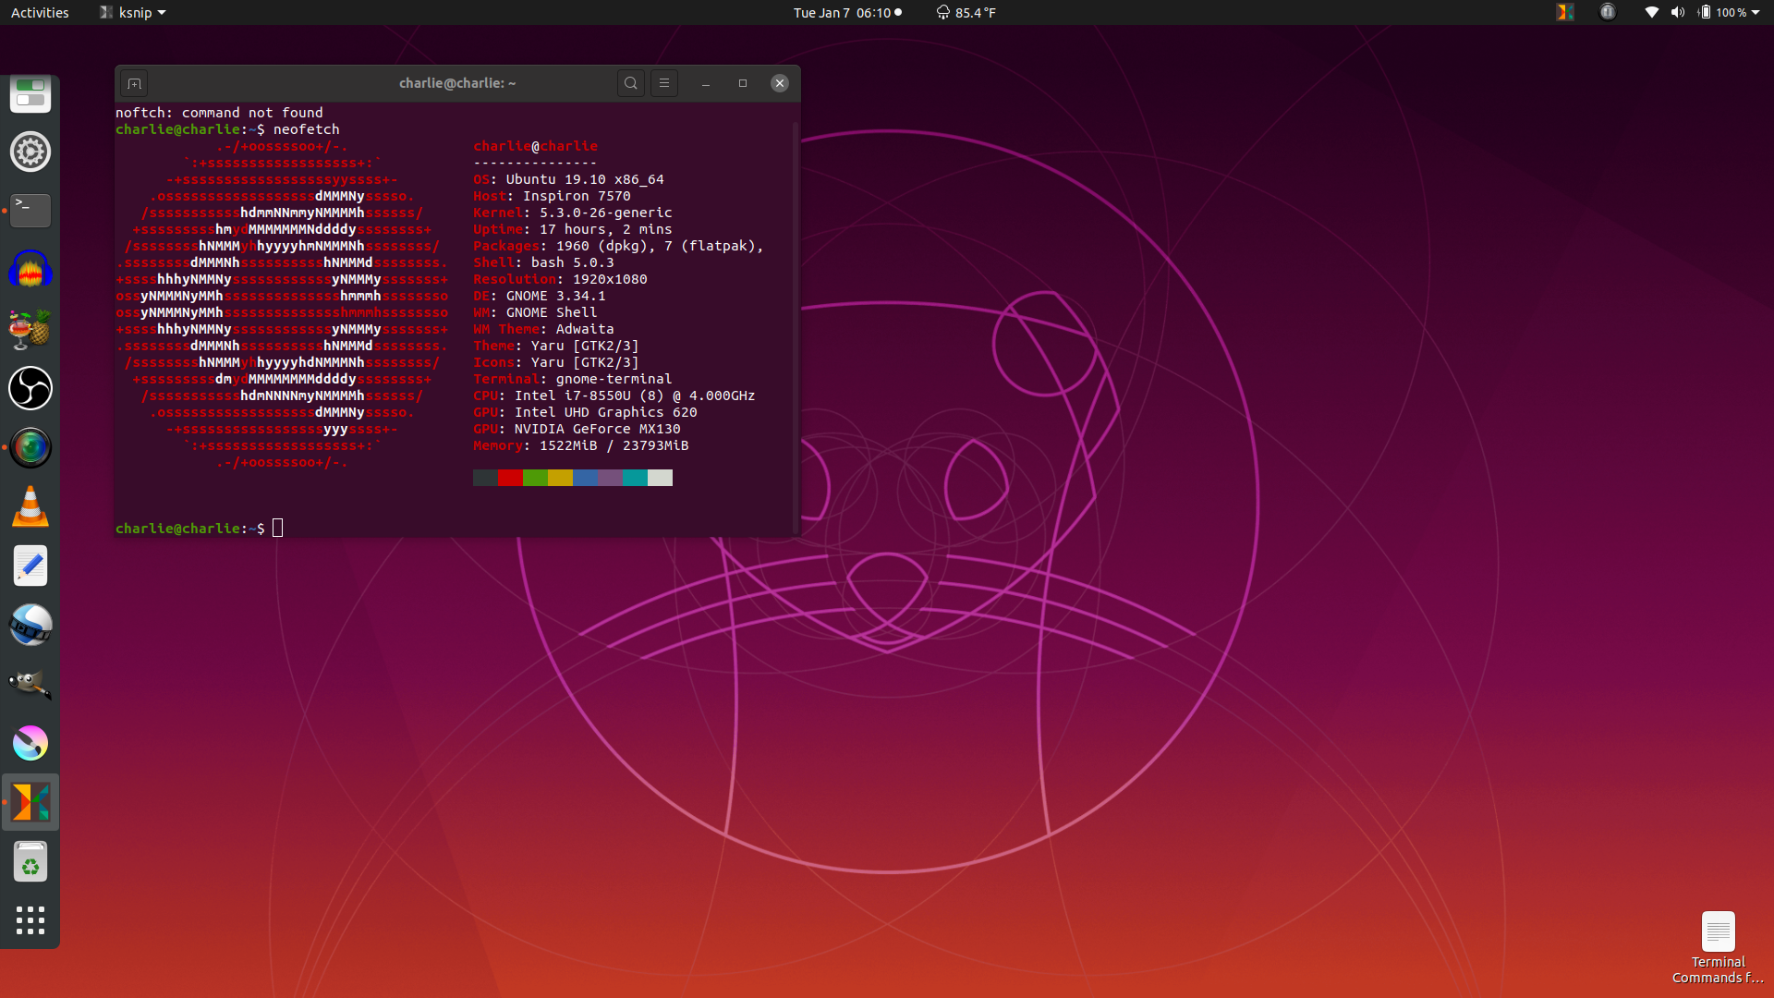Open the fruit cocktail app in dock
Screen dimensions: 1774x998
pyautogui.click(x=30, y=329)
